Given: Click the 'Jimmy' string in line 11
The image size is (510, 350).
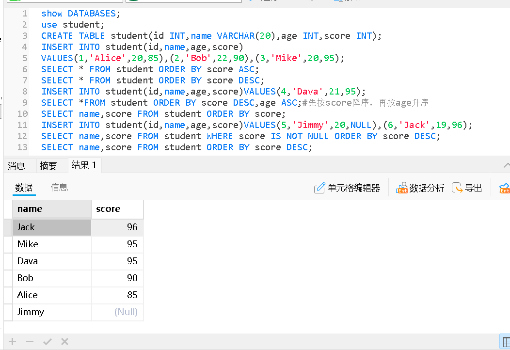Looking at the screenshot, I should click(310, 125).
